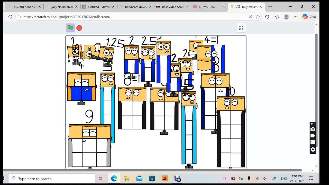The width and height of the screenshot is (329, 185).
Task: Switch to the 'Untitled - UltraBe' tab
Action: pos(99,7)
